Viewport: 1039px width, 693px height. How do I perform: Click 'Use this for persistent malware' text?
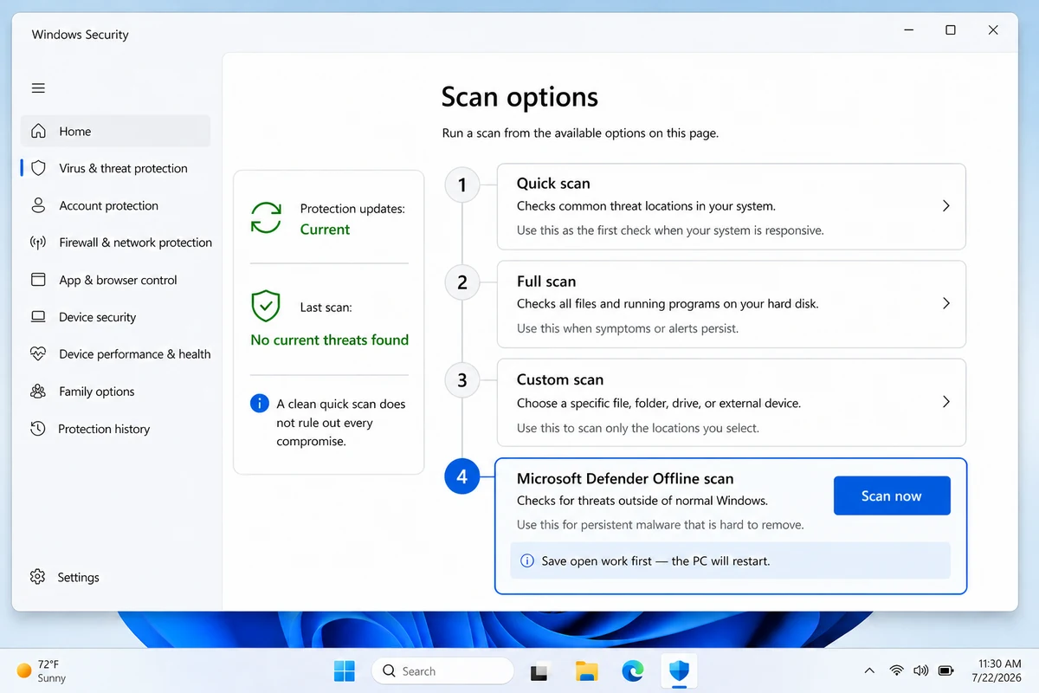tap(661, 525)
